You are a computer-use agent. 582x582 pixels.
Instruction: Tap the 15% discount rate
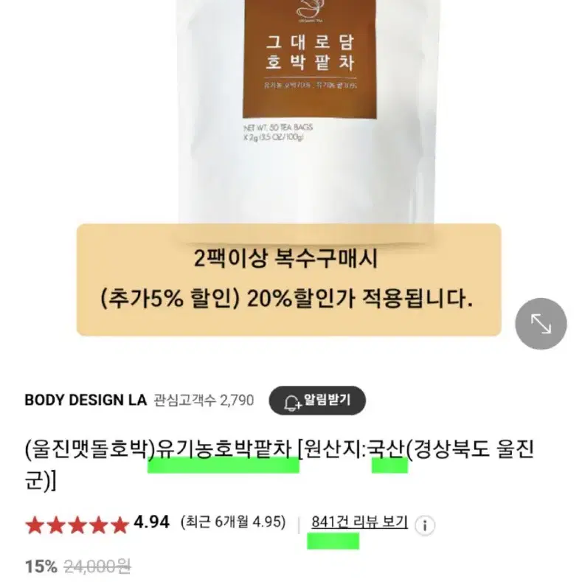(x=41, y=567)
